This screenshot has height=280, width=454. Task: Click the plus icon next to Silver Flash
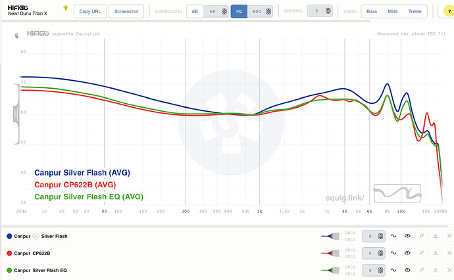coord(36,235)
